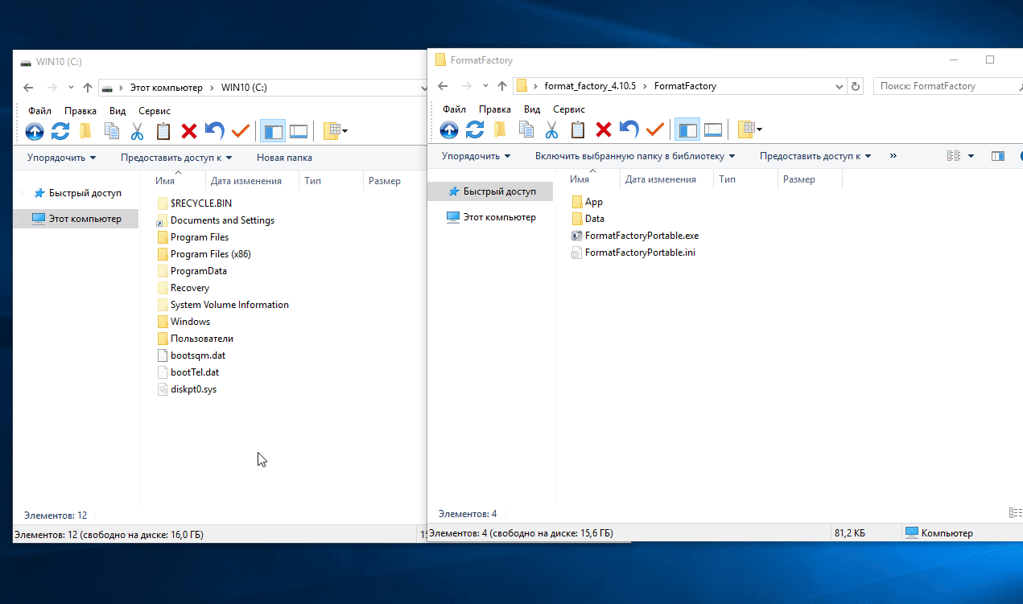Open the Файл menu in WIN10 (C:) window
Viewport: 1023px width, 604px height.
click(x=39, y=111)
